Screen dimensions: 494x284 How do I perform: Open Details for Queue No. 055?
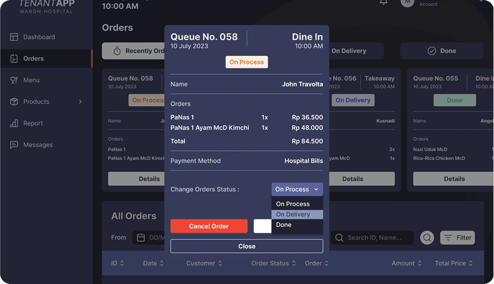(x=454, y=179)
